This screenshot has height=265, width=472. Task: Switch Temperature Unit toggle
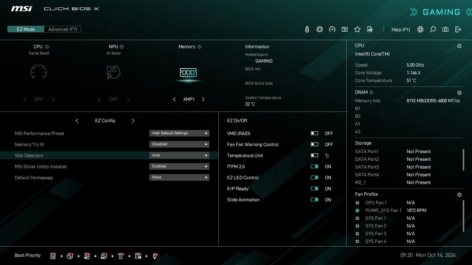coord(314,155)
